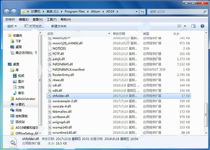
Task: Sort files by the 修改日期 column header
Action: click(x=119, y=33)
